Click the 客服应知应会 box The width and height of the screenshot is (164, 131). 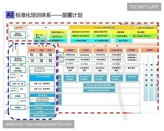pyautogui.click(x=71, y=55)
